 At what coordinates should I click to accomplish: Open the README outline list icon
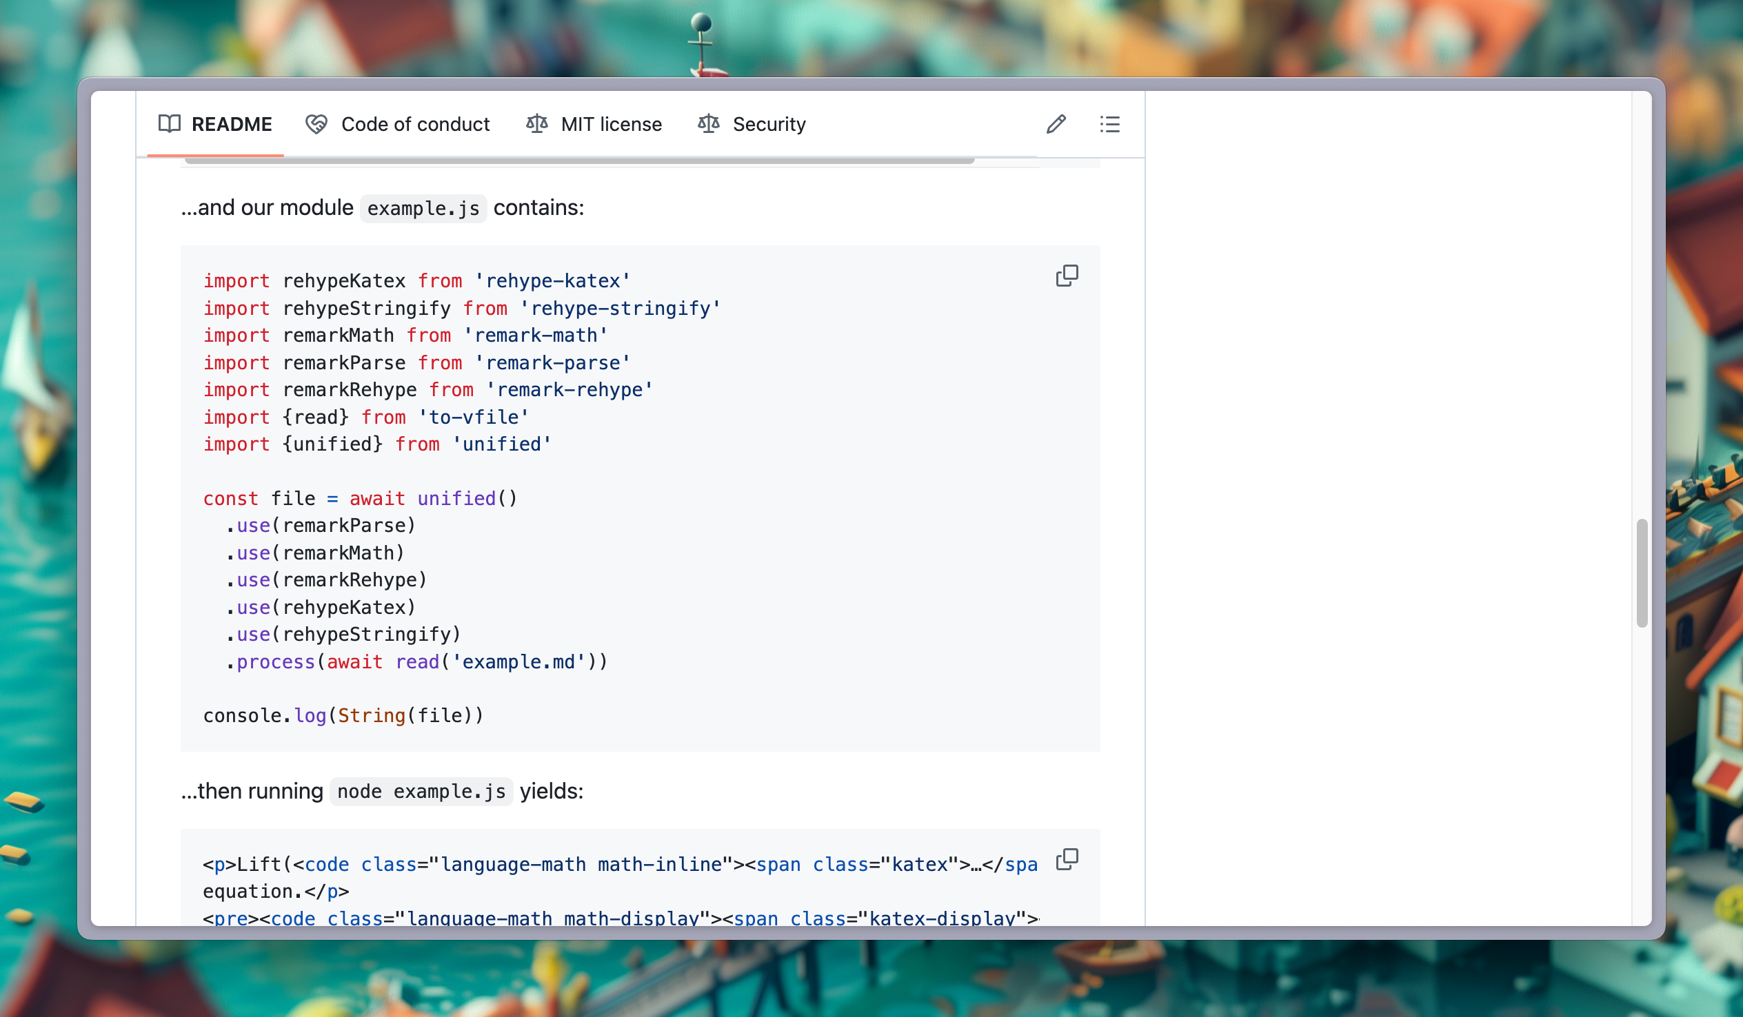[x=1110, y=125]
